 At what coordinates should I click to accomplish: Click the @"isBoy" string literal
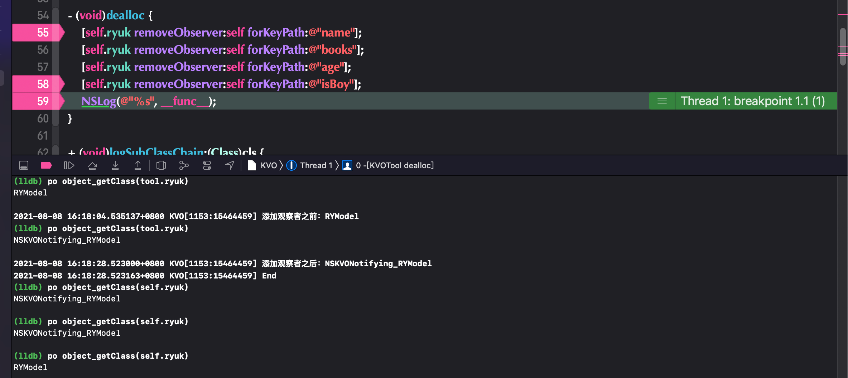(331, 84)
